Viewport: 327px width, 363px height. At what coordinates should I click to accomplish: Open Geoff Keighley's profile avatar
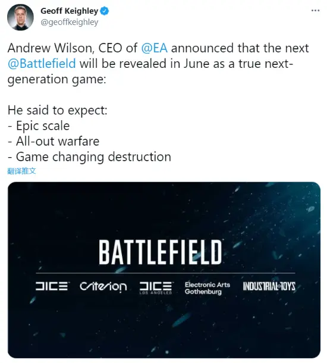click(21, 17)
